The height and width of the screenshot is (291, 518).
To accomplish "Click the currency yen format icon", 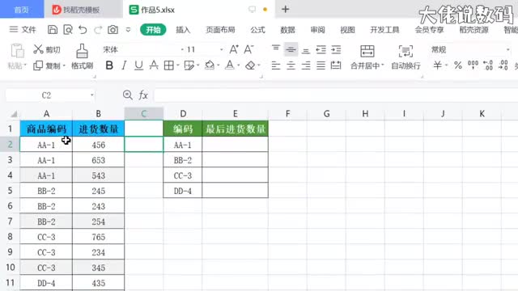I will point(437,65).
